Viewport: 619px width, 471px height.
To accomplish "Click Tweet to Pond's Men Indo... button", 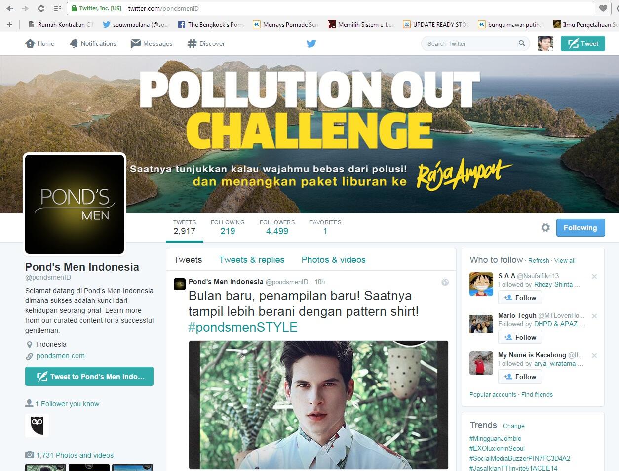I will 89,376.
